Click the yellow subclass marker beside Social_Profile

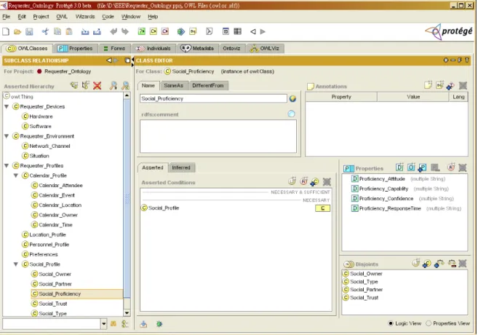coord(322,208)
